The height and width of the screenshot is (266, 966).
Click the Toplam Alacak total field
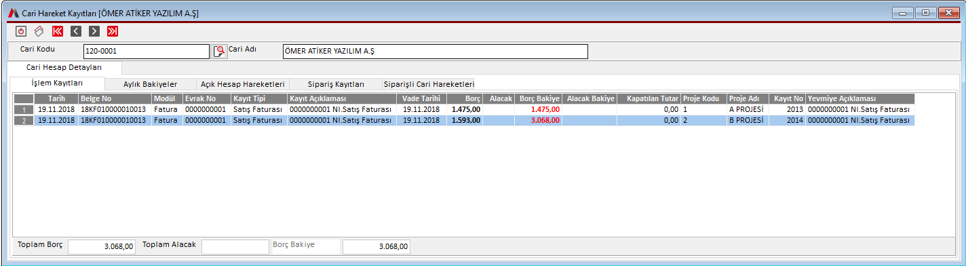pyautogui.click(x=235, y=246)
